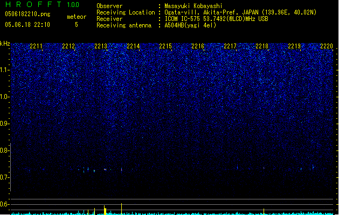Image resolution: width=339 pixels, height=215 pixels.
Task: Select the ICOM IC-575 receiver description
Action: 216,19
